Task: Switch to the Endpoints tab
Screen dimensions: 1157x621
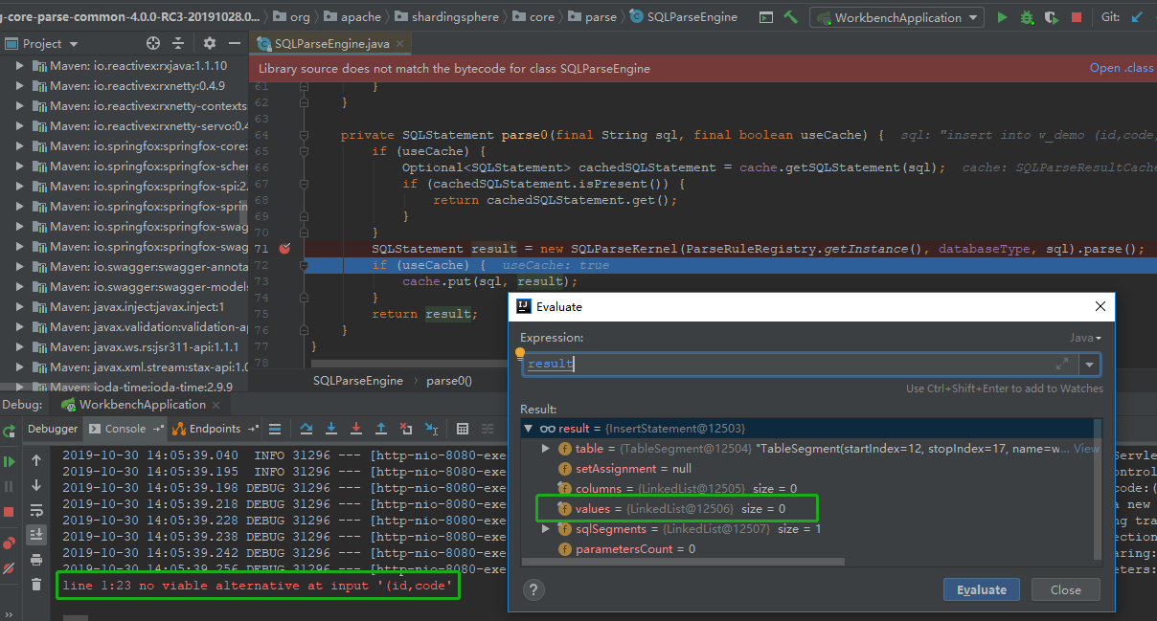Action: (216, 429)
